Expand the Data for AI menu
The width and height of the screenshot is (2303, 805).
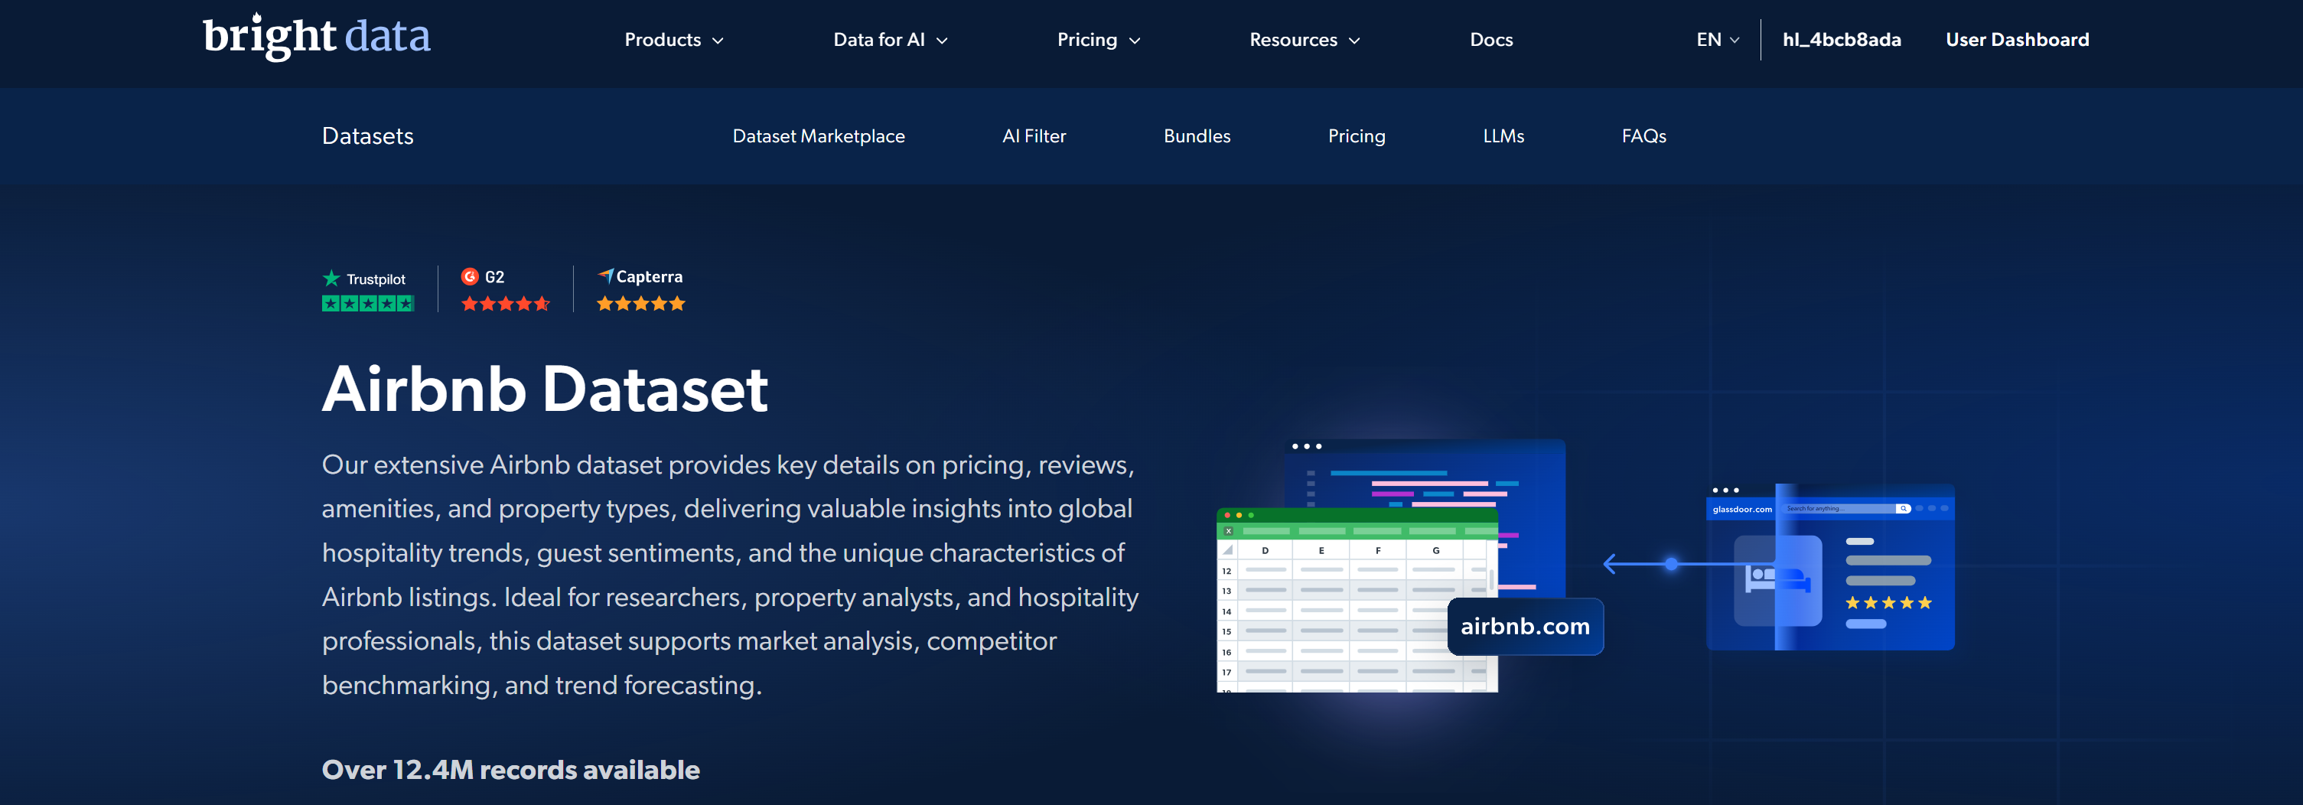(x=890, y=39)
